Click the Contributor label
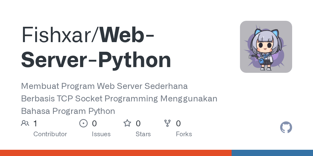Image resolution: width=313 pixels, height=156 pixels. (x=50, y=134)
